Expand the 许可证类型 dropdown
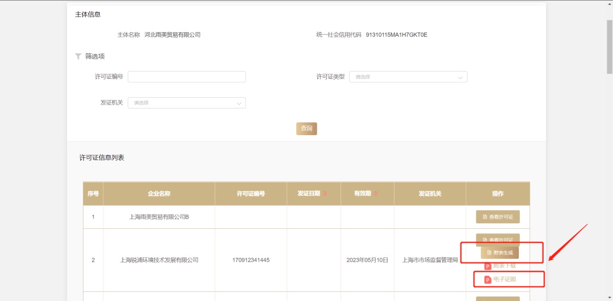Image resolution: width=613 pixels, height=301 pixels. tap(408, 77)
